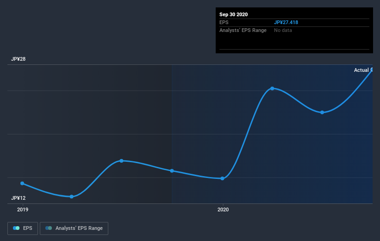
Task: Click the Sep 30 2020 tooltip header
Action: (233, 14)
